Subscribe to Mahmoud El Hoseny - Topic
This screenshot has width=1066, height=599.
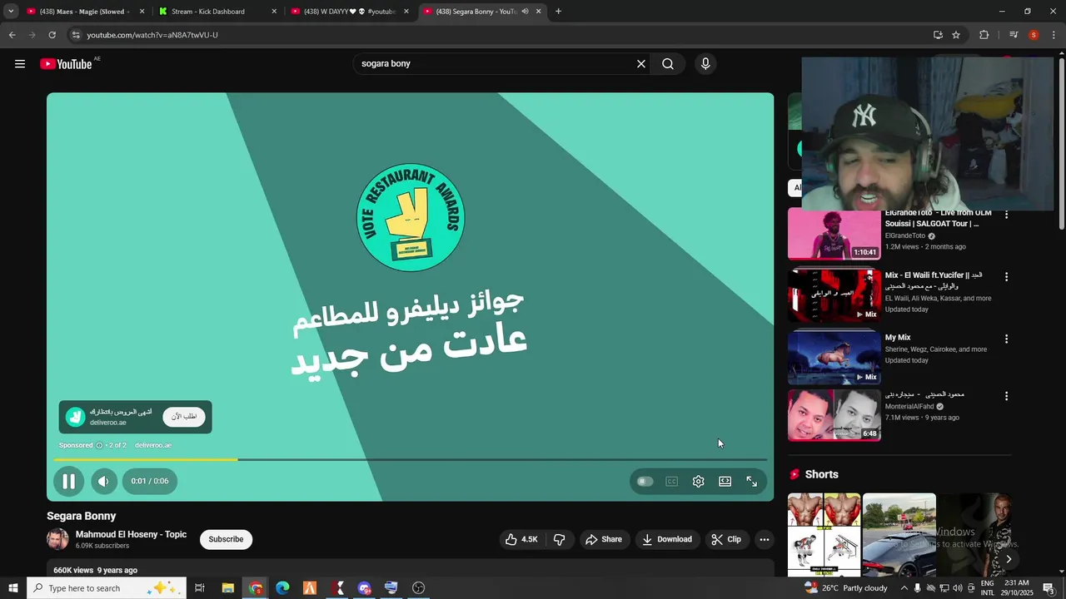(226, 539)
